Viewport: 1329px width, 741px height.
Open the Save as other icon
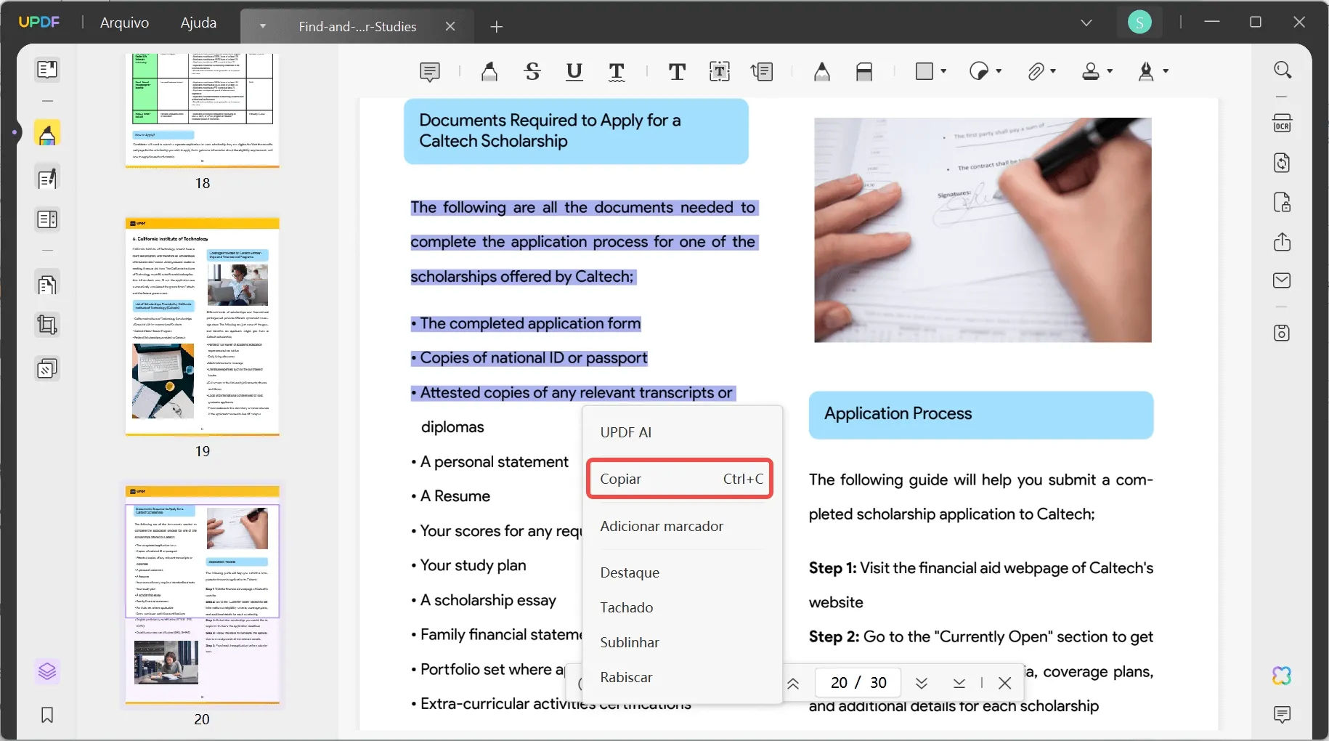point(1283,333)
